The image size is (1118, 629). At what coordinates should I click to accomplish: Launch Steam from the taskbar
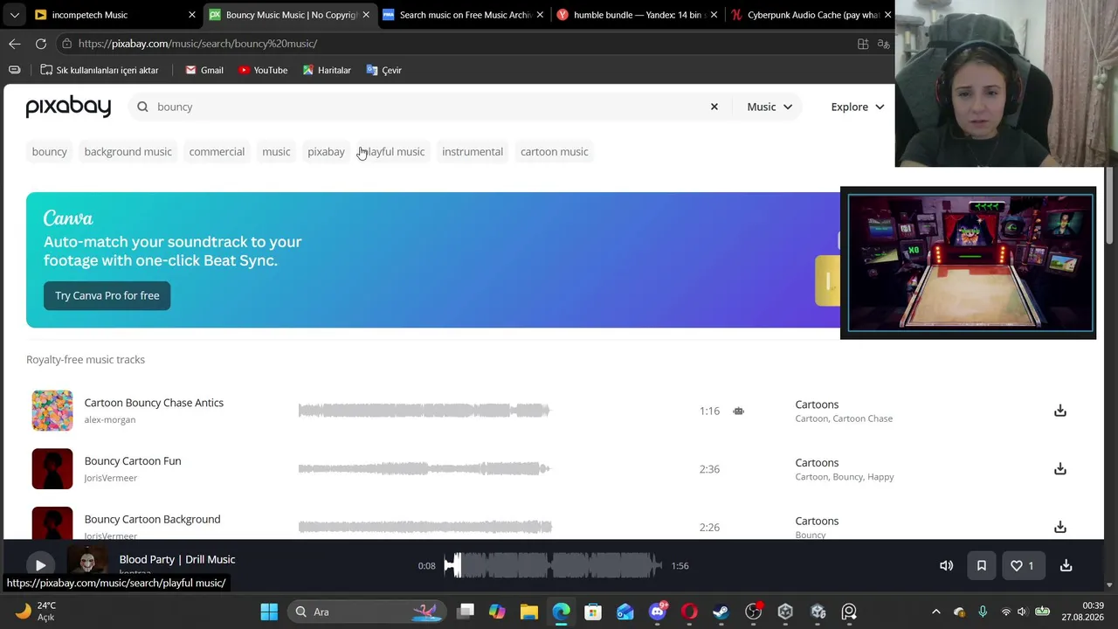point(721,612)
